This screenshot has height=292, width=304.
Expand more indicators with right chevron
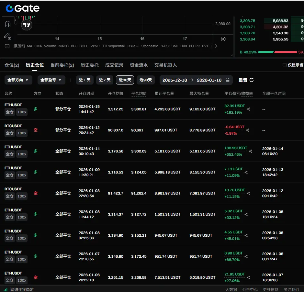point(216,46)
